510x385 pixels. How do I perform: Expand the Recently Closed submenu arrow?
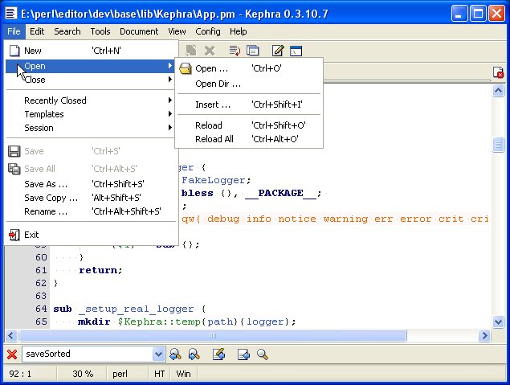(x=170, y=100)
